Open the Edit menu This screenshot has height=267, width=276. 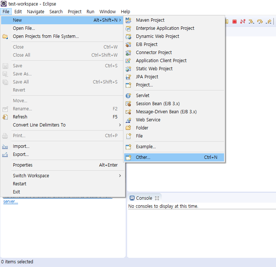18,12
